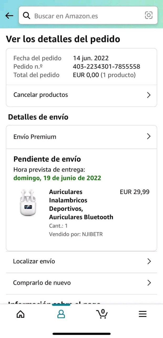
Task: Tap the EUR 29,99 product price
Action: click(135, 192)
